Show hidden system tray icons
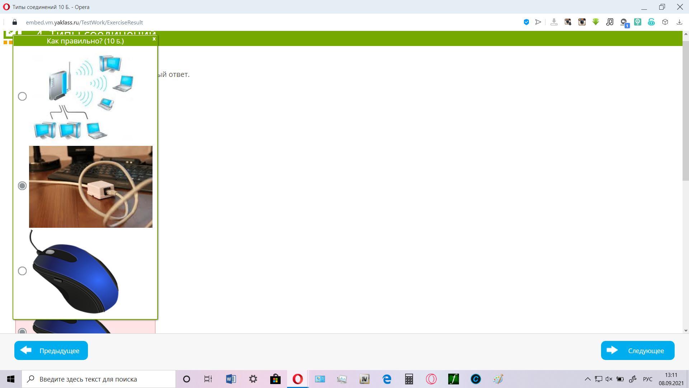 [x=587, y=379]
